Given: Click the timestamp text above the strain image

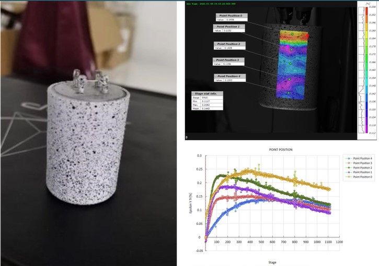Looking at the screenshot, I should pos(212,5).
